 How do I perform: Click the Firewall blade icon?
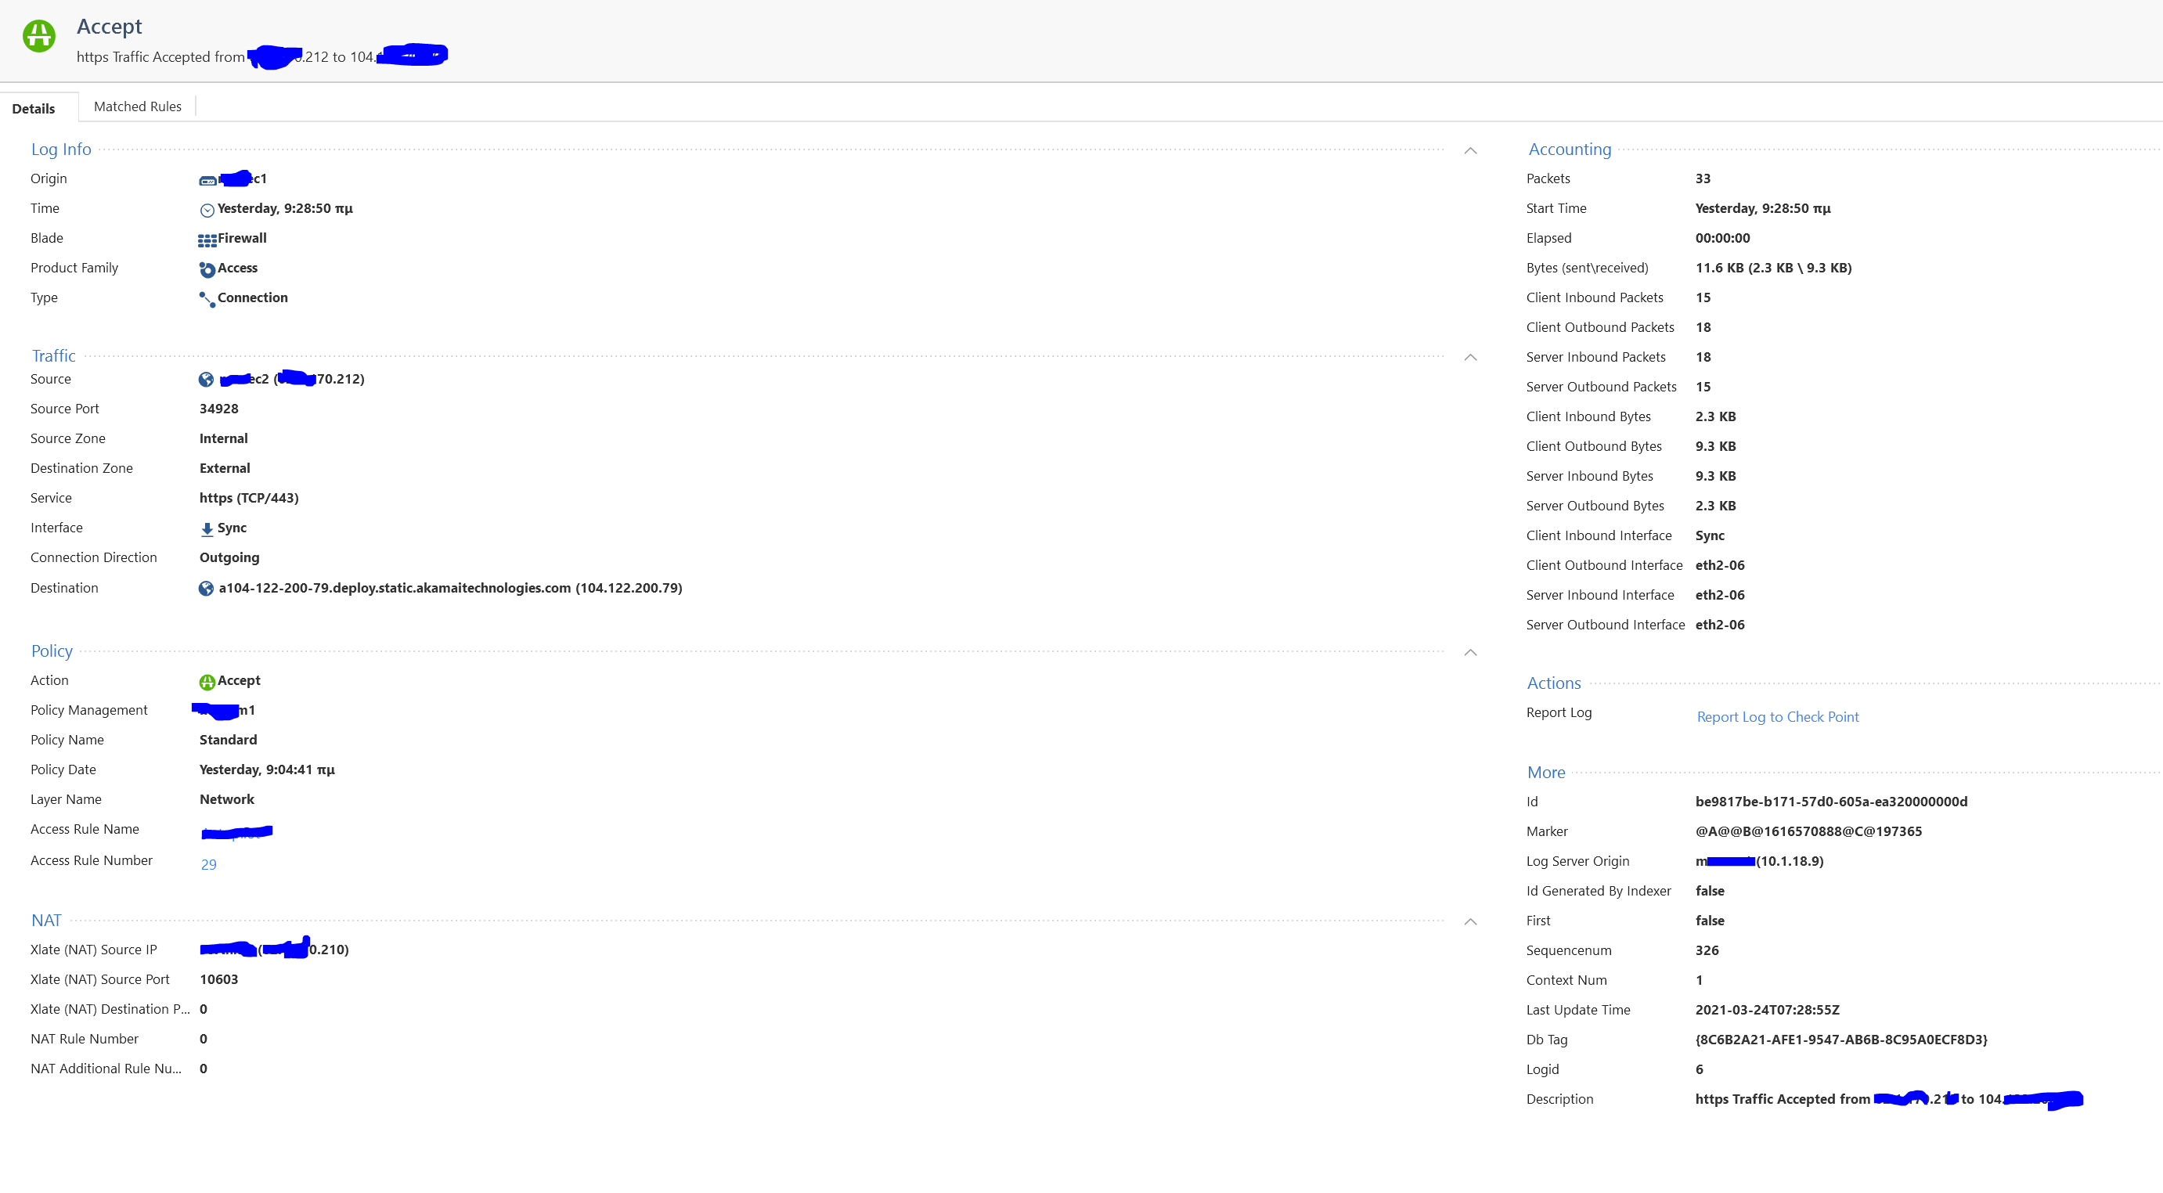coord(207,240)
